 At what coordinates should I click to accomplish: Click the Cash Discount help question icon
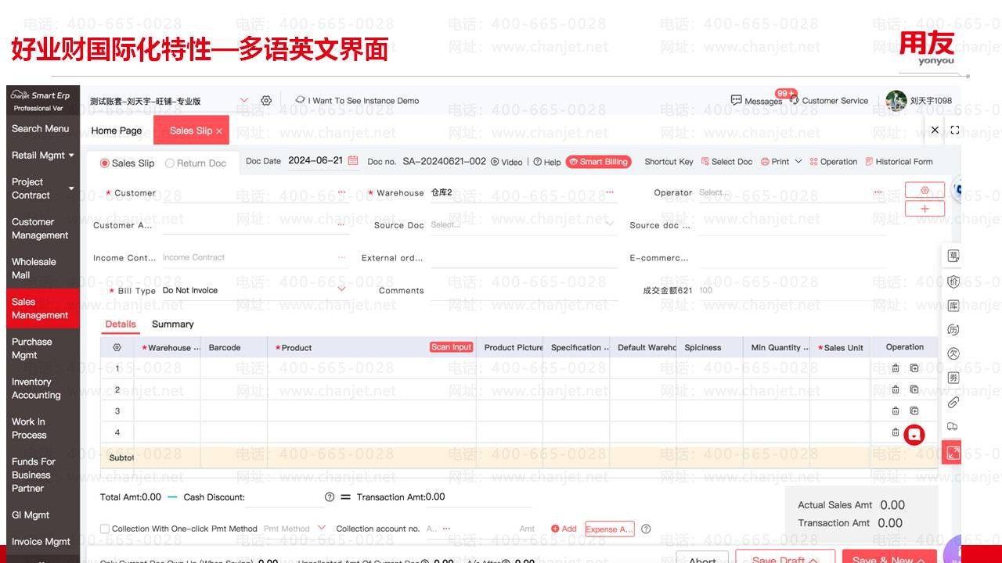tap(330, 497)
